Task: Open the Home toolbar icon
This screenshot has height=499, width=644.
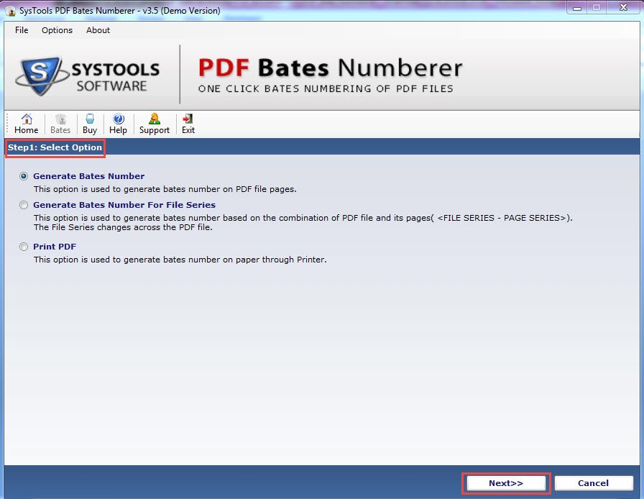Action: pyautogui.click(x=27, y=124)
